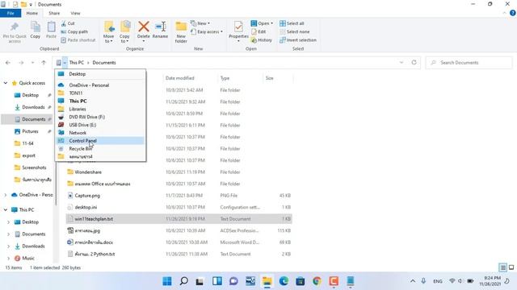517x290 pixels.
Task: Switch to Large icons view
Action: coord(511,267)
